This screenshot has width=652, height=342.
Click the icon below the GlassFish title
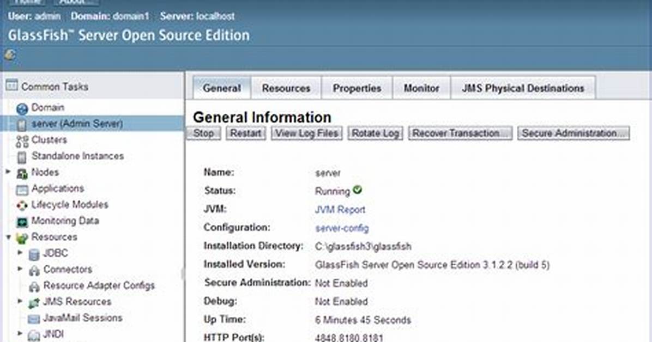coord(10,54)
